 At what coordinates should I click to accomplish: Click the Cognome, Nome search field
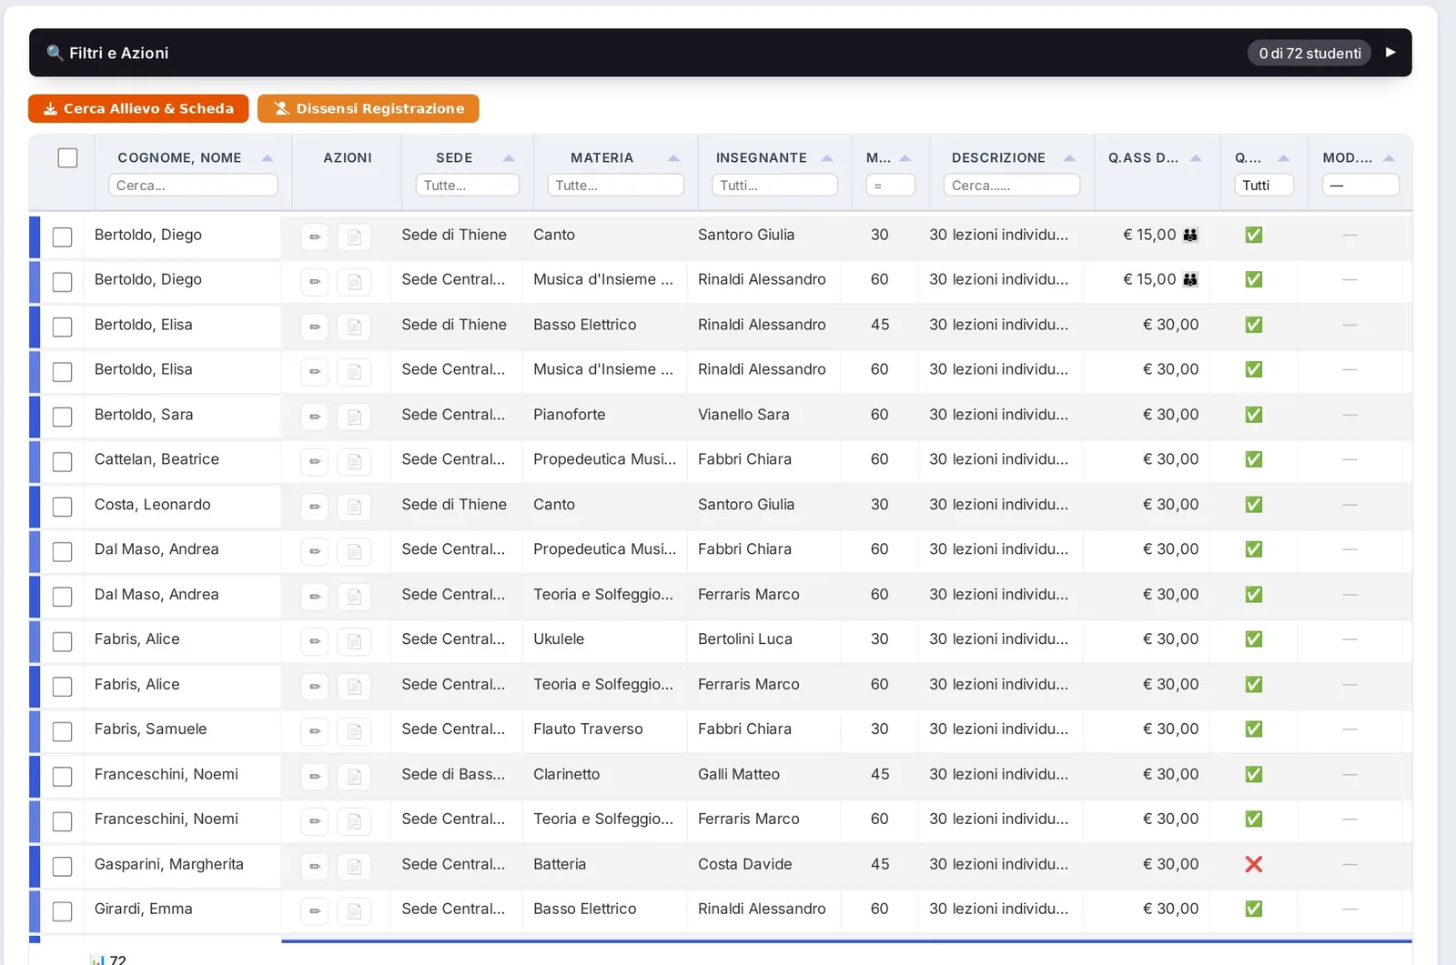coord(193,185)
